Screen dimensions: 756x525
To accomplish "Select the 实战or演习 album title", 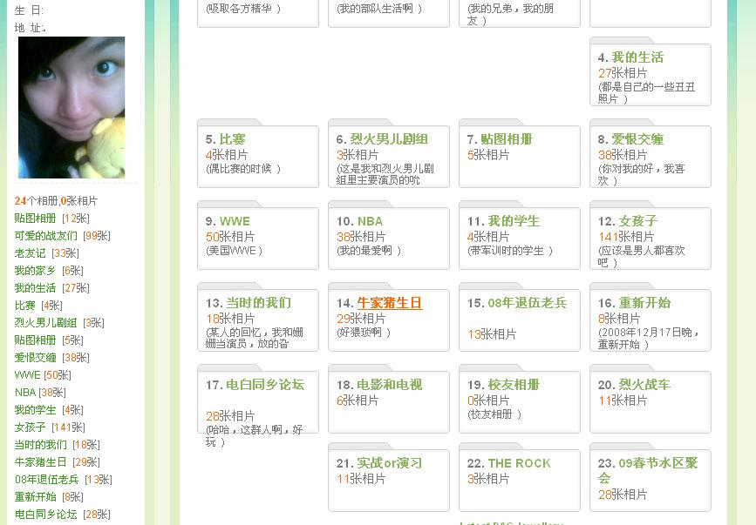I will pyautogui.click(x=389, y=463).
